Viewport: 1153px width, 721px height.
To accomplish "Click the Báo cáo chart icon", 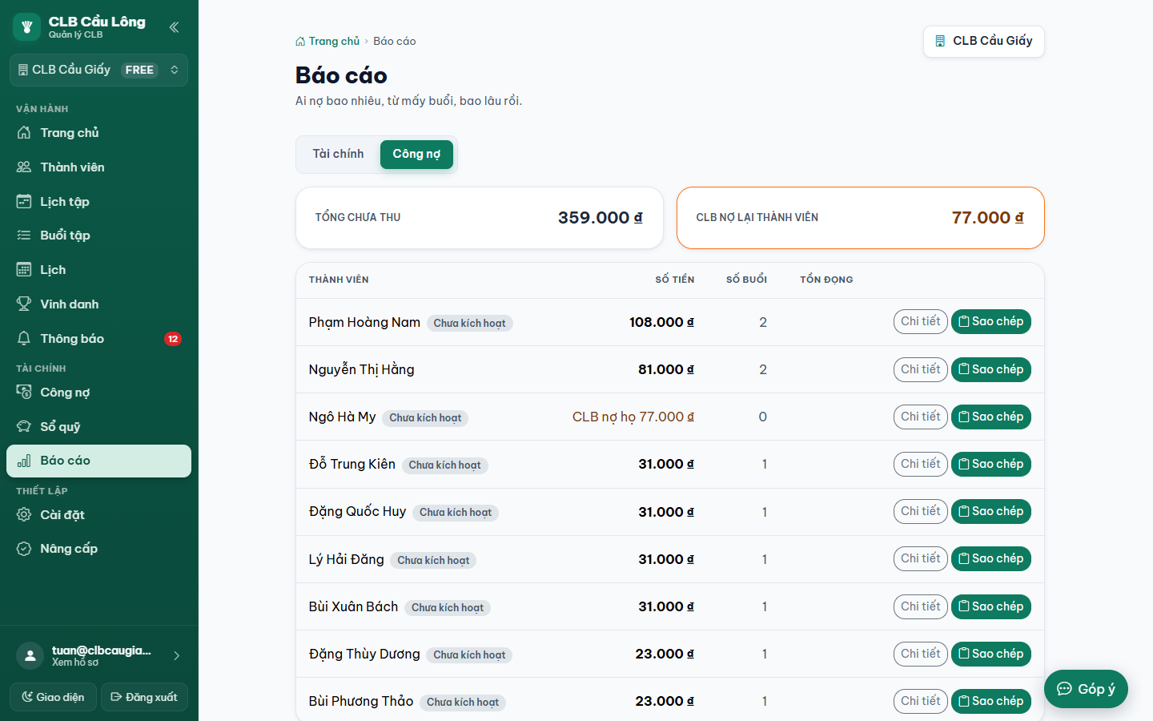I will 24,461.
